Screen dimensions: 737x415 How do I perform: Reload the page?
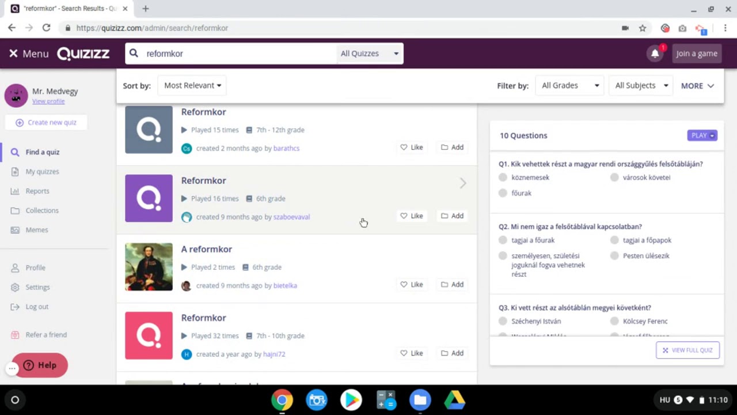[46, 28]
